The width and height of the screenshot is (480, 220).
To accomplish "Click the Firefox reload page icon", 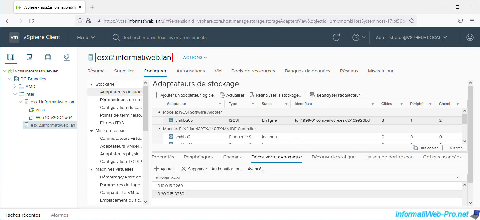I will coord(31,21).
